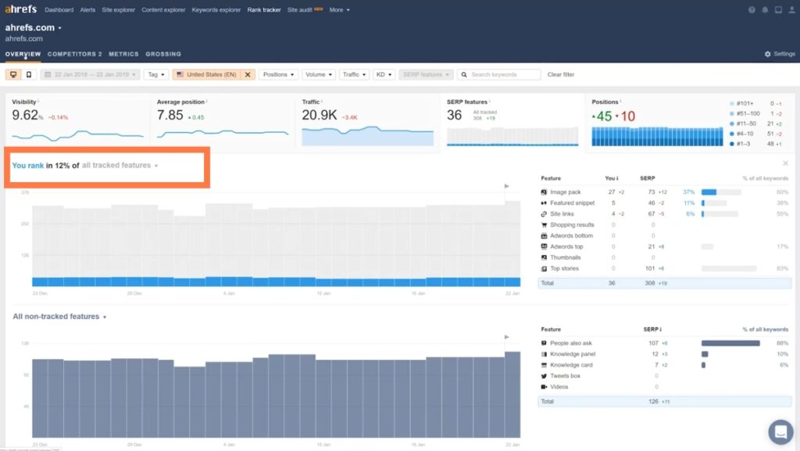800x451 pixels.
Task: Close the tracked features panel
Action: pyautogui.click(x=786, y=163)
